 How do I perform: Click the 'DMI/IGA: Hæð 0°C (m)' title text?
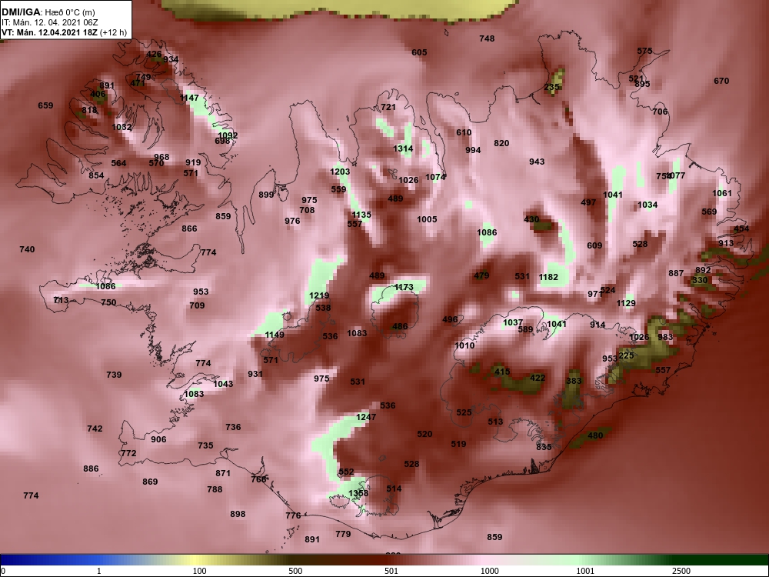[48, 12]
